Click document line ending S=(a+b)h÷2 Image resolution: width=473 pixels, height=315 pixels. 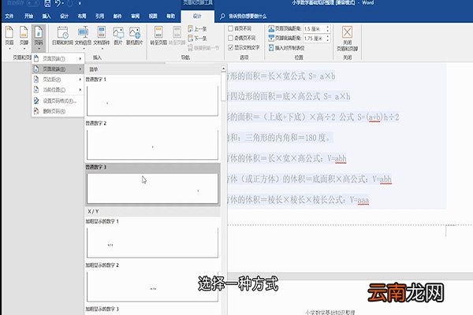click(312, 117)
